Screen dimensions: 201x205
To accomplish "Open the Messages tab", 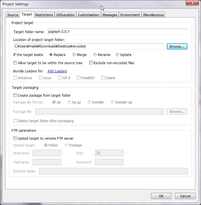I will [x=110, y=15].
